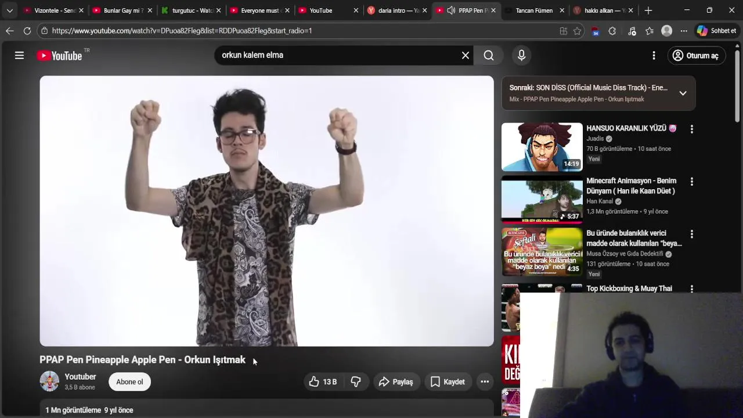Dislike the video with thumbs down
Viewport: 743px width, 418px height.
(x=356, y=381)
